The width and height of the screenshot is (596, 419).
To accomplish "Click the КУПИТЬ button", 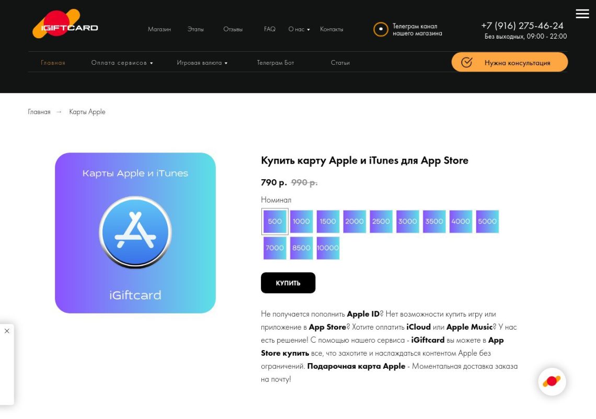I will point(288,283).
